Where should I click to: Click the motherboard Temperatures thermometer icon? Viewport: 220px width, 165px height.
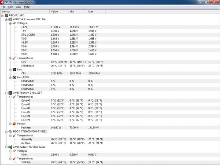click(x=14, y=58)
